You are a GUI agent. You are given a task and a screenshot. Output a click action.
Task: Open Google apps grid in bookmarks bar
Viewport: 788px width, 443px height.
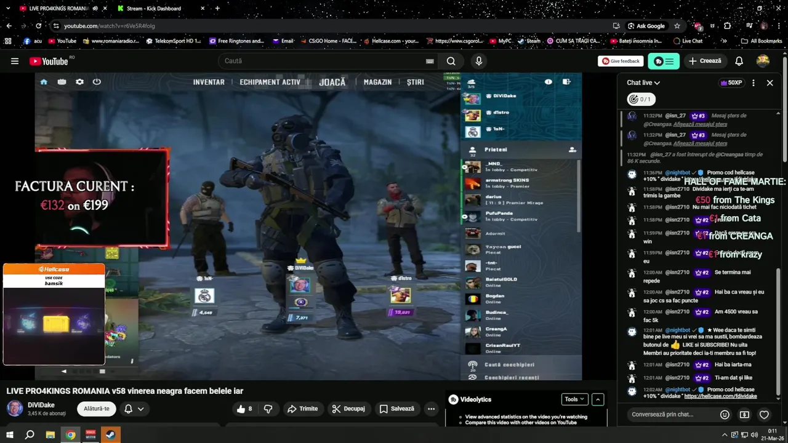click(x=8, y=41)
